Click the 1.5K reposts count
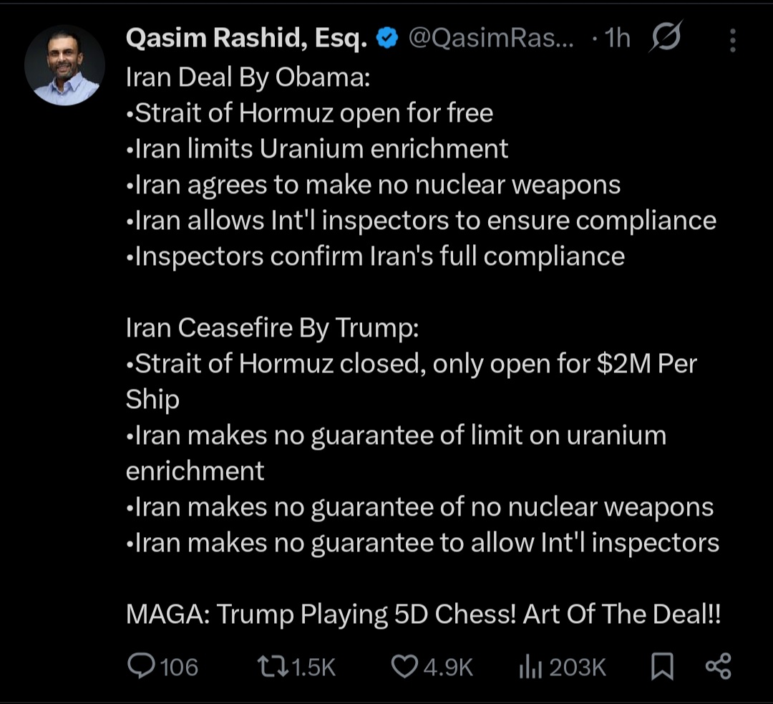773x704 pixels. 315,667
